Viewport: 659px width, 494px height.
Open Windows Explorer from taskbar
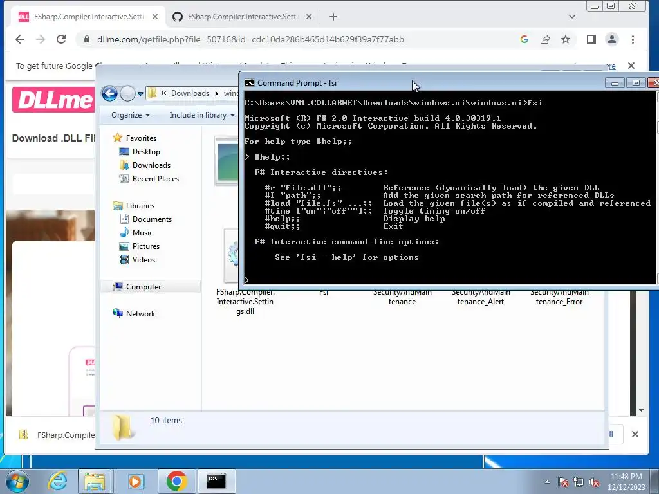point(95,481)
